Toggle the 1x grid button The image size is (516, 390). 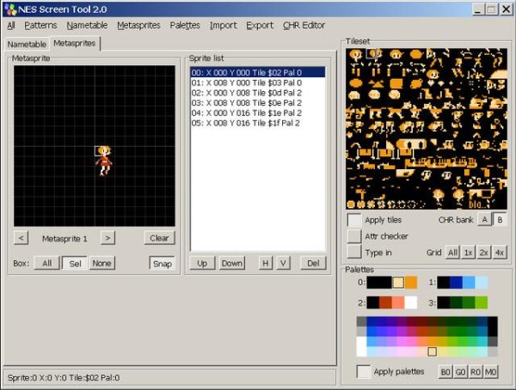(x=468, y=253)
